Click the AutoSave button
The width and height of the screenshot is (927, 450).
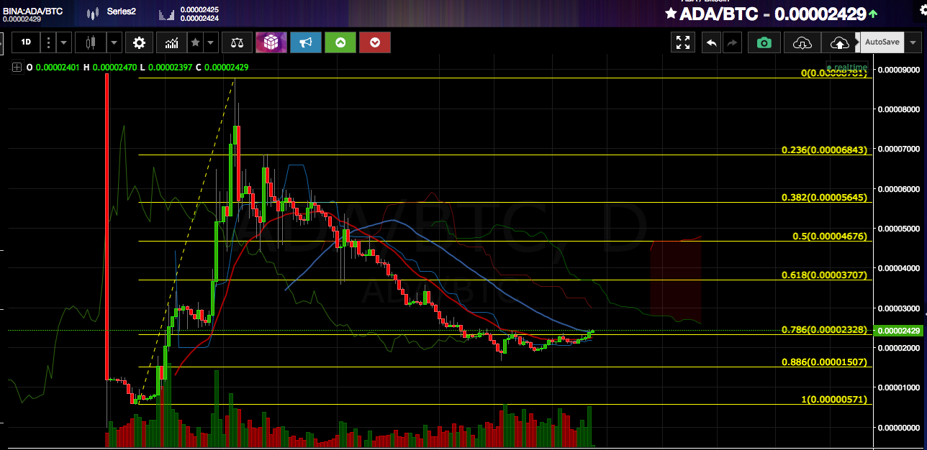882,42
